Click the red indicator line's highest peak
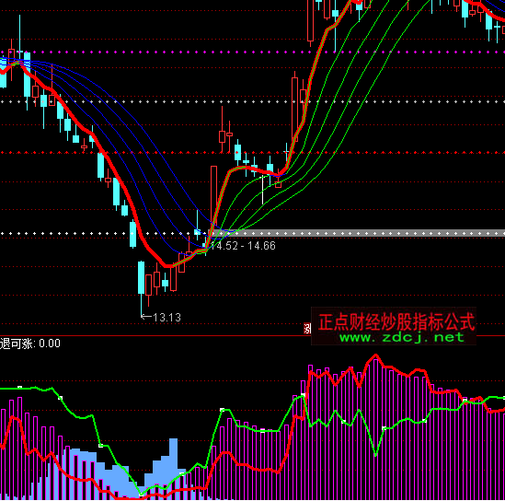This screenshot has height=501, width=505. [x=375, y=355]
